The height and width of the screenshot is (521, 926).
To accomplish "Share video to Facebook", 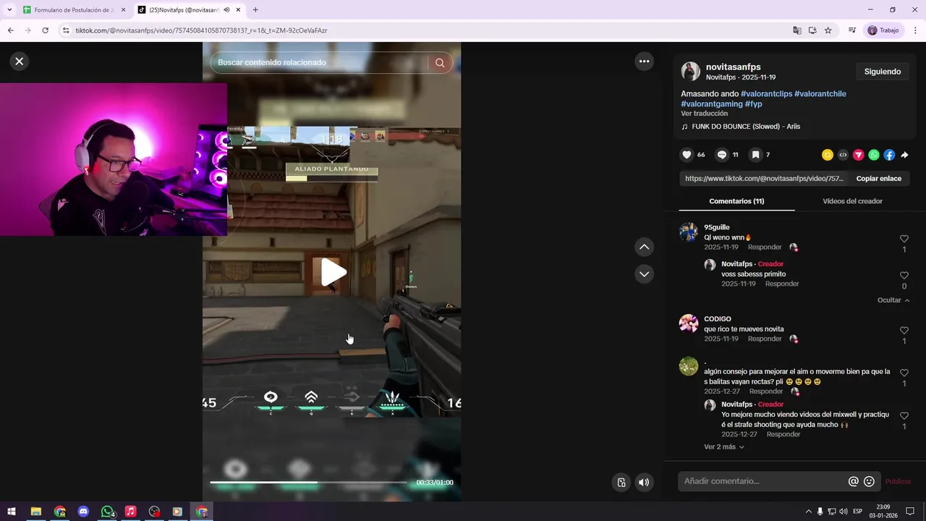I will [889, 155].
